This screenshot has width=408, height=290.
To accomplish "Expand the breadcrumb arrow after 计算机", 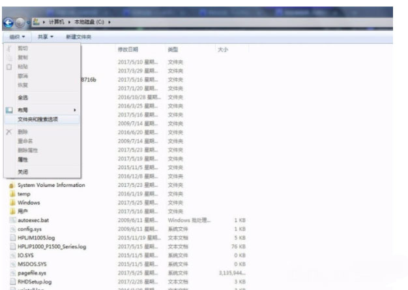I will click(x=69, y=22).
